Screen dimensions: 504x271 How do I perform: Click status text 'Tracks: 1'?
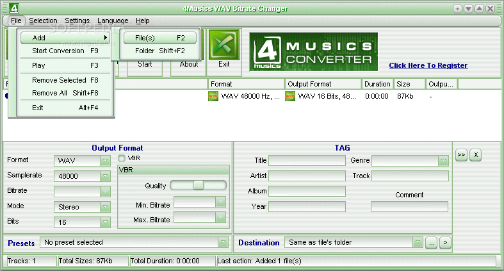pyautogui.click(x=22, y=261)
